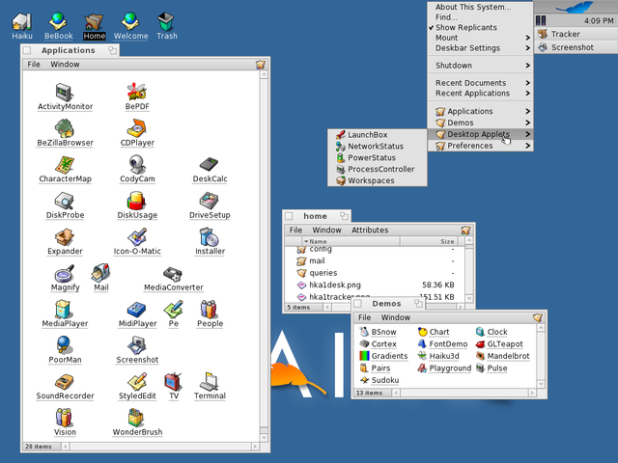Screen dimensions: 618x463
Task: Sort the home window by Name column
Action: coord(351,241)
